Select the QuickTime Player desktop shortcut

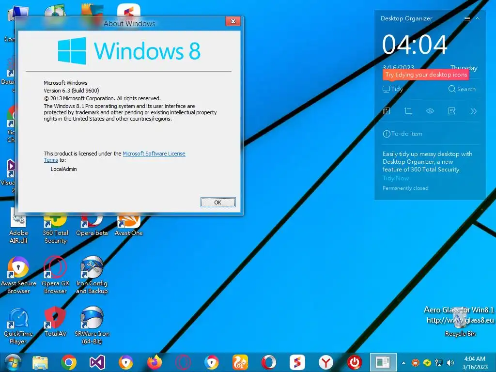18,326
